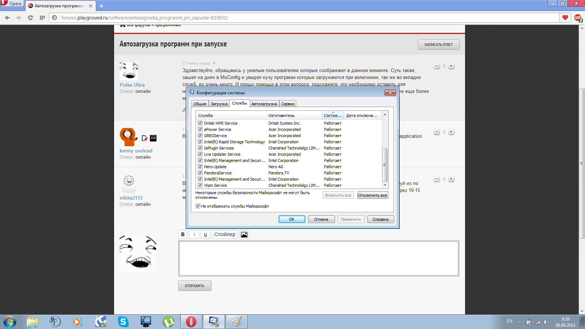Open network connections from tray icon

point(537,322)
